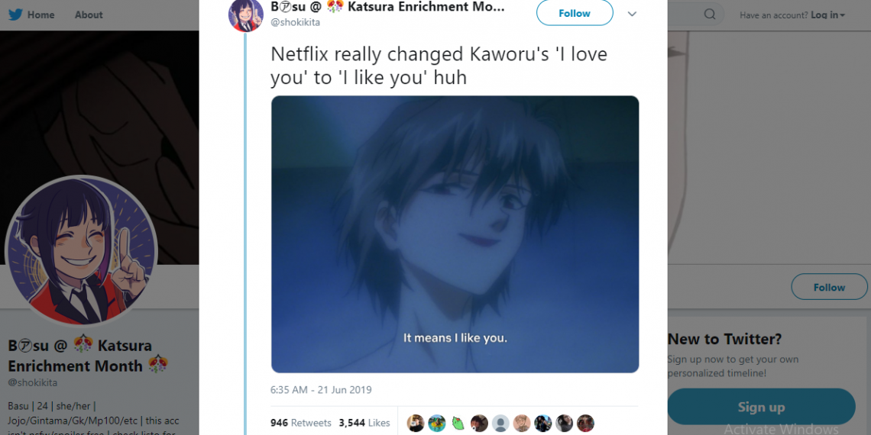Show the 946 Retweets list
Viewport: 871px width, 435px height.
click(x=300, y=423)
